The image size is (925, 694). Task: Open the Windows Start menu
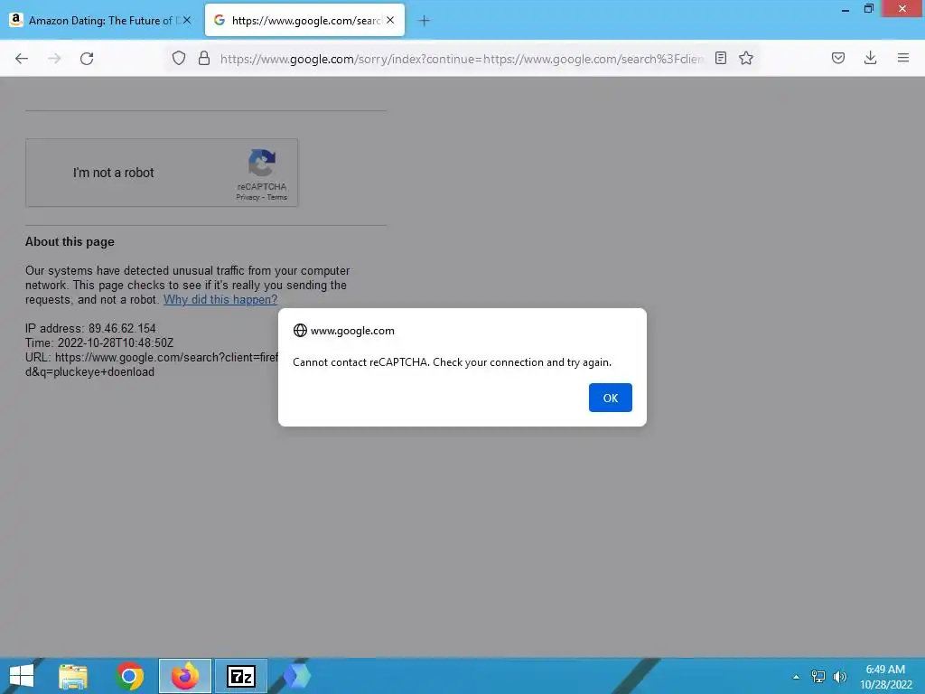[x=22, y=676]
